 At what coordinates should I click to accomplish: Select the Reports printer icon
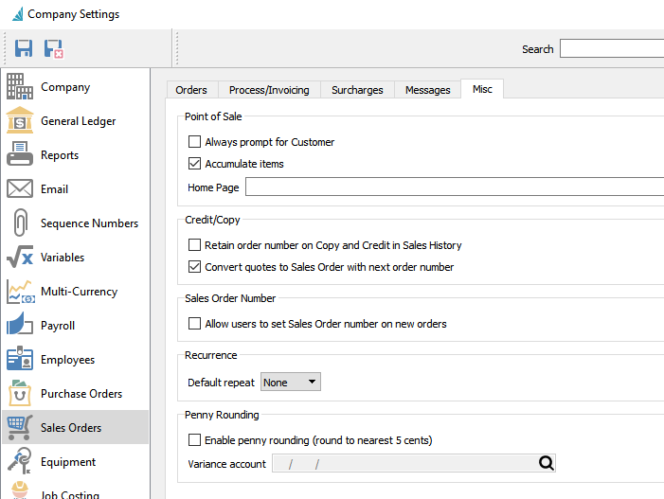[x=20, y=155]
